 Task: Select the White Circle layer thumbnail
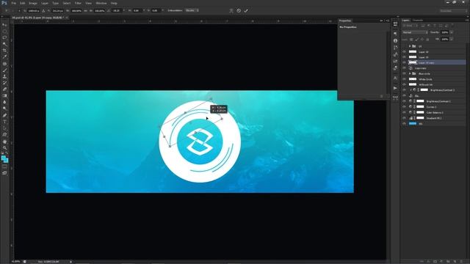coord(413,79)
